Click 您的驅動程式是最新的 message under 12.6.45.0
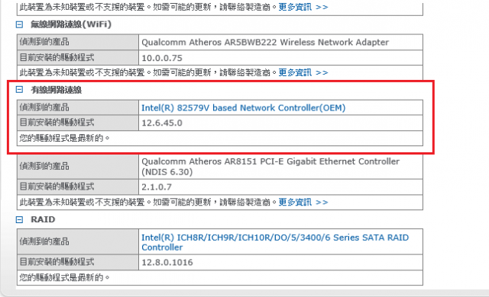Screen dimensions: 489x297 [64, 138]
